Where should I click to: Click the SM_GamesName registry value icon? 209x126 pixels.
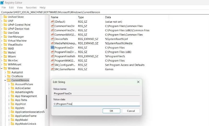tap(52, 69)
